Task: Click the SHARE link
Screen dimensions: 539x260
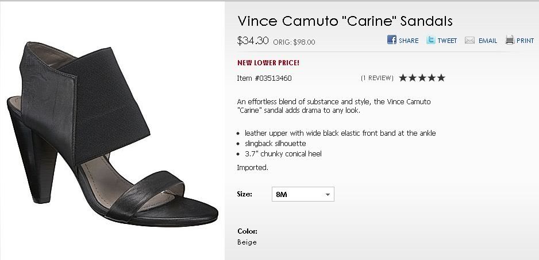Action: [x=409, y=41]
